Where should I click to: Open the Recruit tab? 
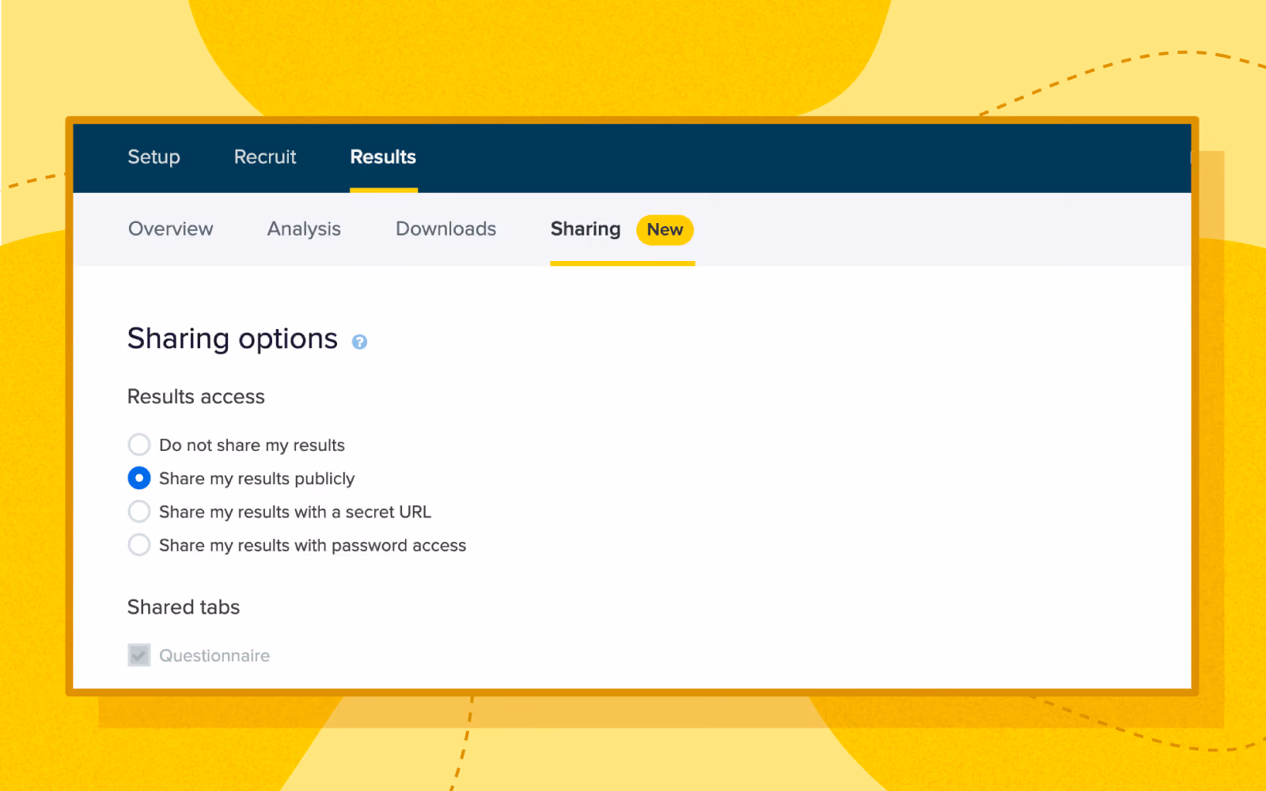(x=265, y=157)
